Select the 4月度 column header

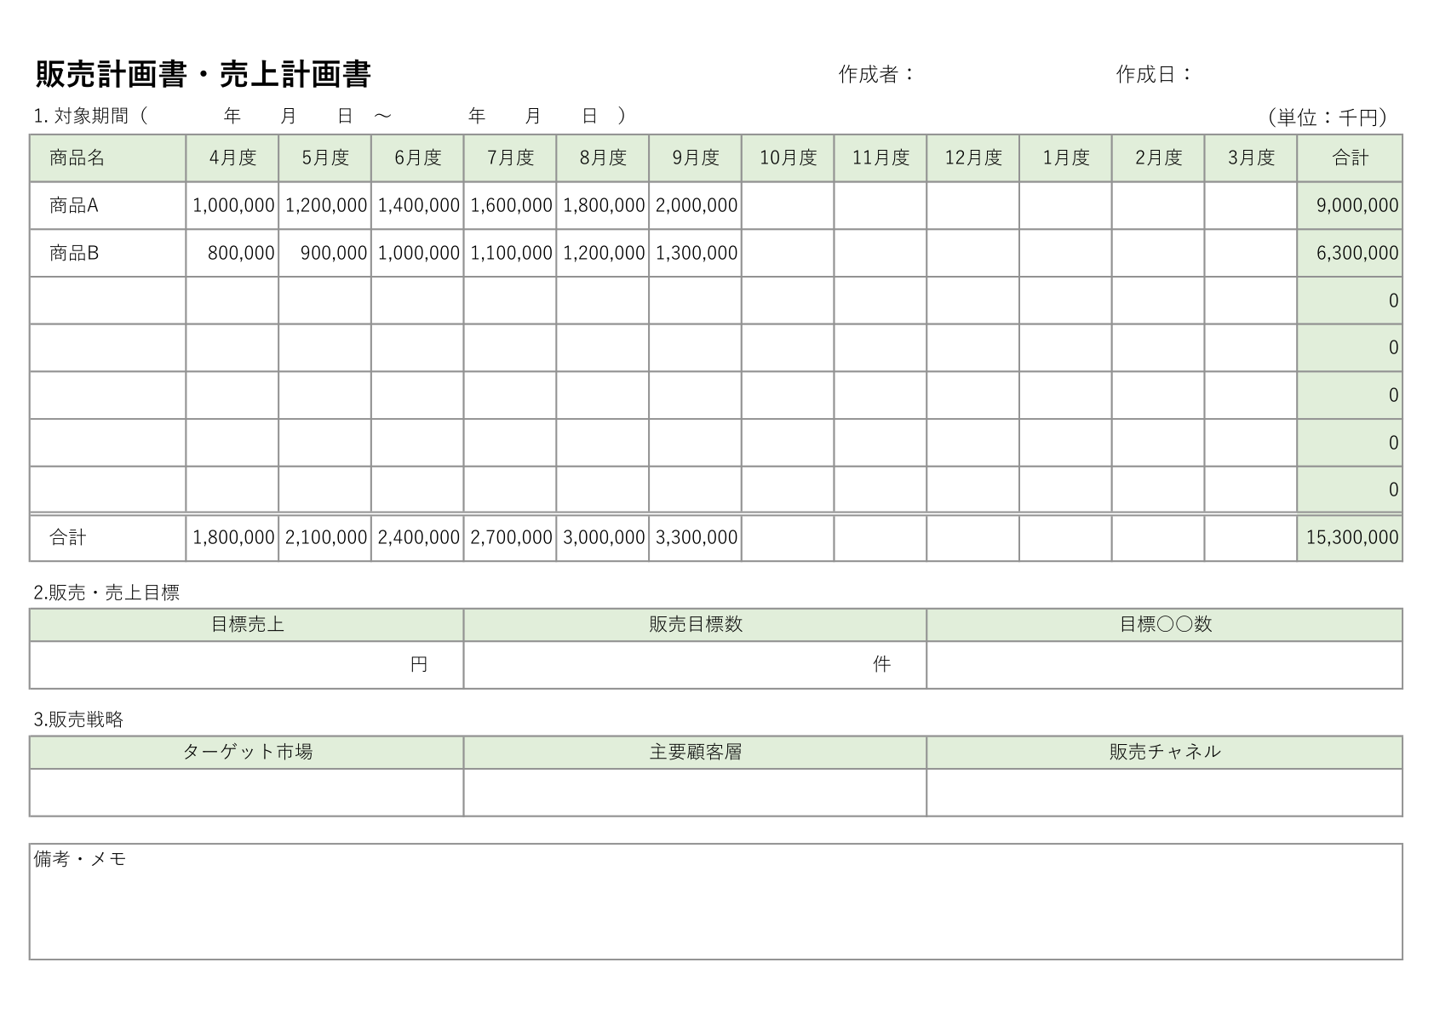pyautogui.click(x=232, y=158)
